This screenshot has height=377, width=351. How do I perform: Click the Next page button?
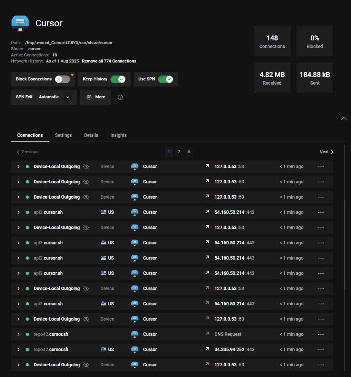327,152
